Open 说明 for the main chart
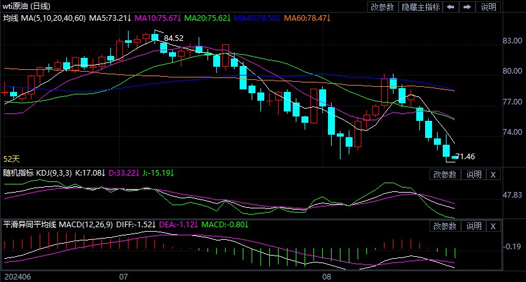 pyautogui.click(x=488, y=7)
